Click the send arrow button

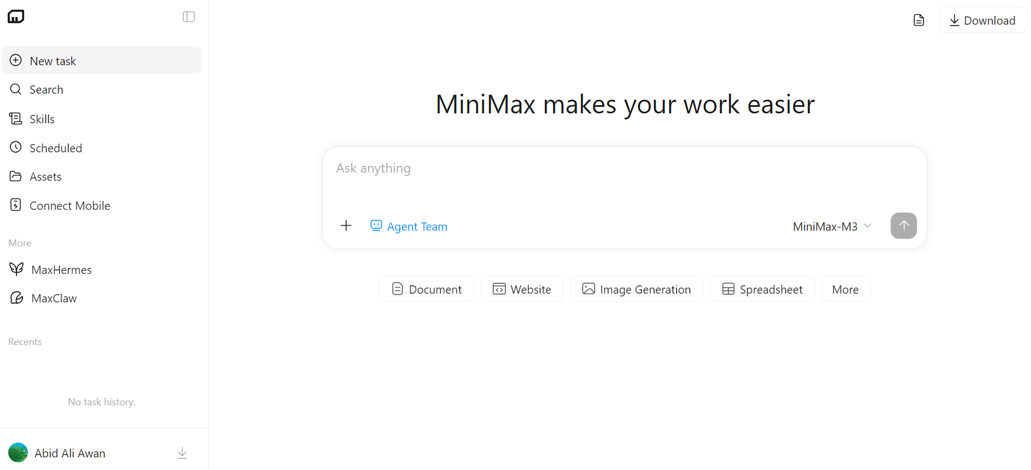tap(904, 226)
